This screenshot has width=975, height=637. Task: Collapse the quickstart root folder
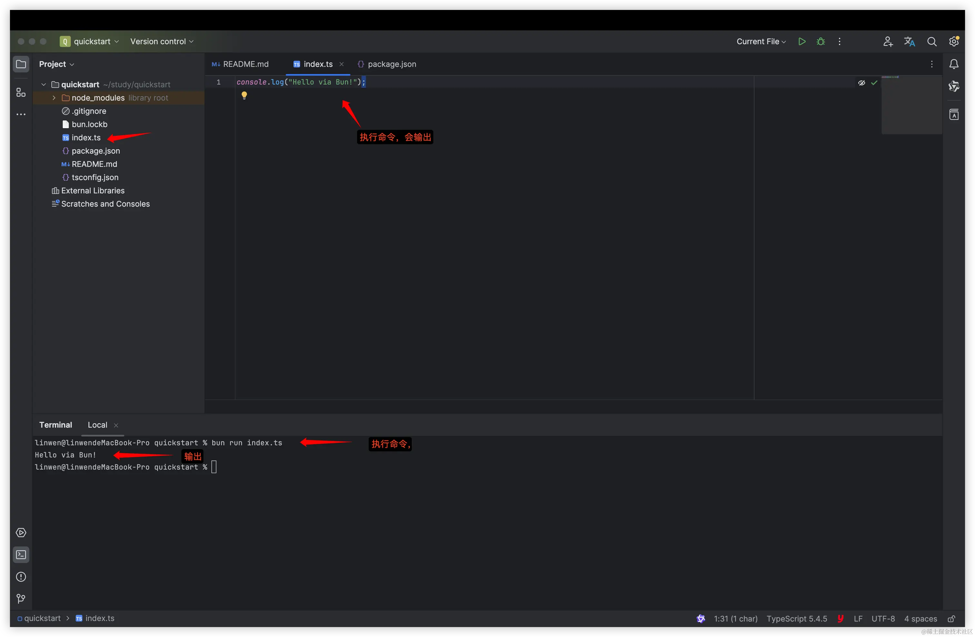click(x=44, y=84)
